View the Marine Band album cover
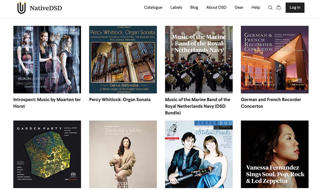This screenshot has width=321, height=190. tap(199, 60)
